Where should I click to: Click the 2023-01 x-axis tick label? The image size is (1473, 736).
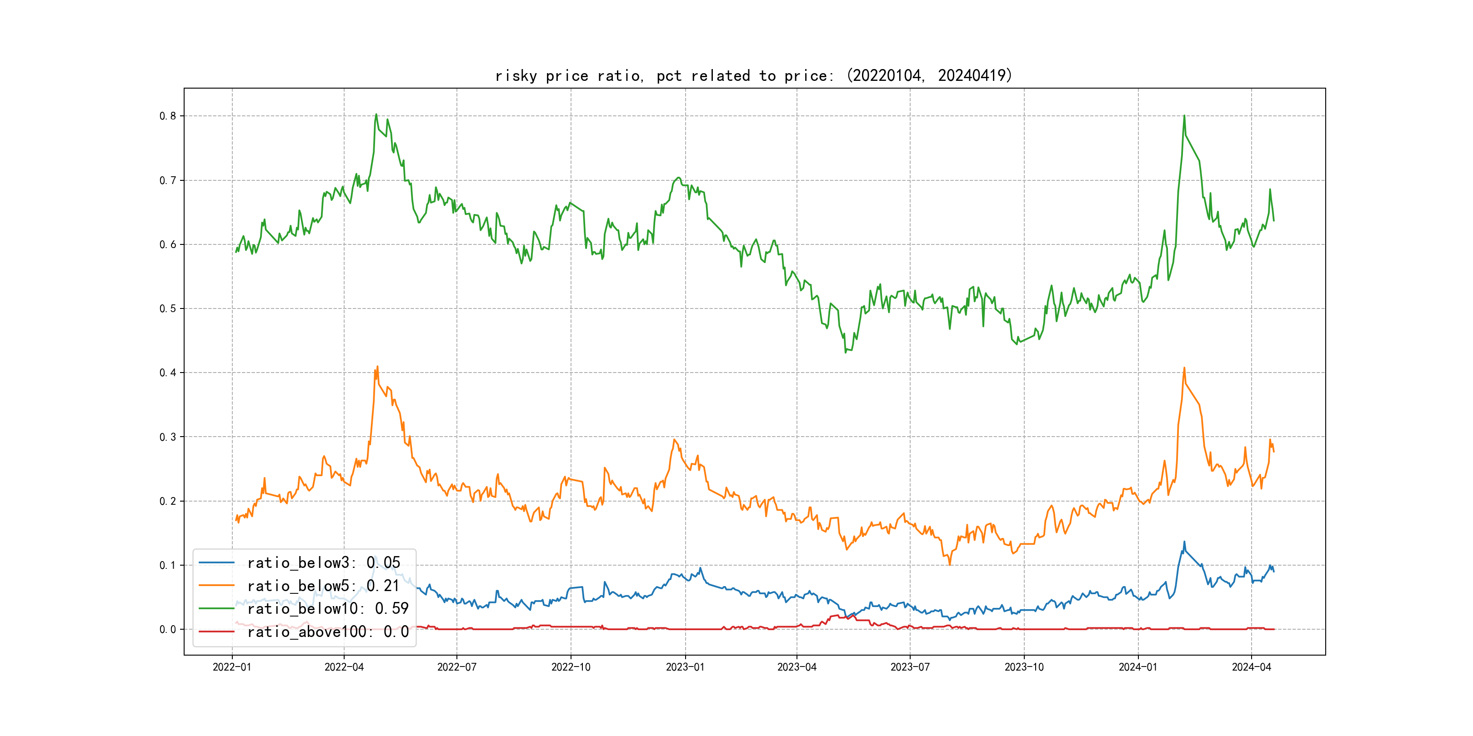[685, 667]
